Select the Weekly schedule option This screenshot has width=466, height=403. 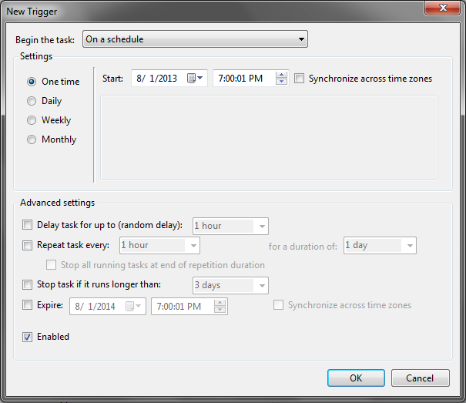(x=32, y=120)
